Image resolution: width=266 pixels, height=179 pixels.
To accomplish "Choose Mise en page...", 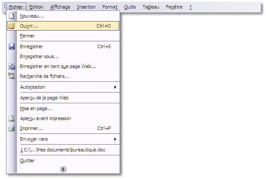I will click(63, 108).
